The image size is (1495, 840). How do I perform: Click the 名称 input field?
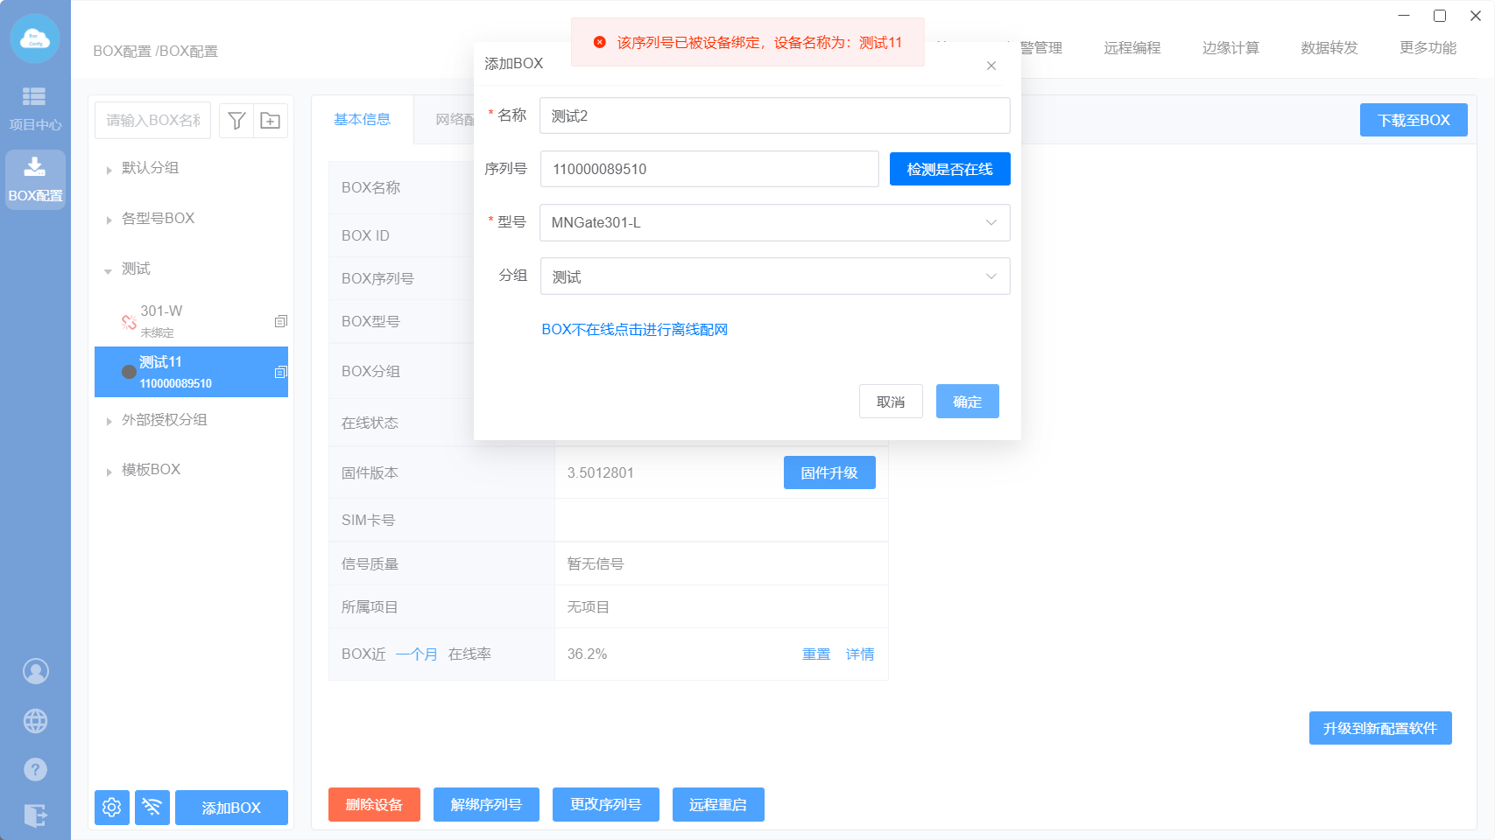774,115
